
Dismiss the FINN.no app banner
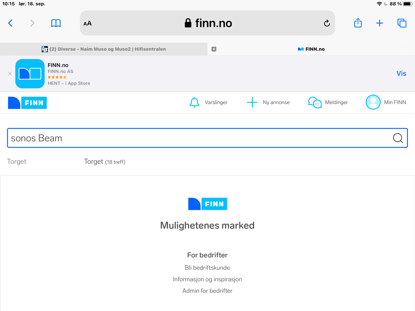10,74
